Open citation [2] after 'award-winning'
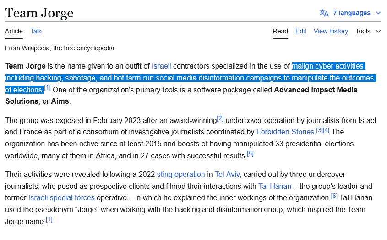Screen dimensions: 387x240 (x=220, y=118)
